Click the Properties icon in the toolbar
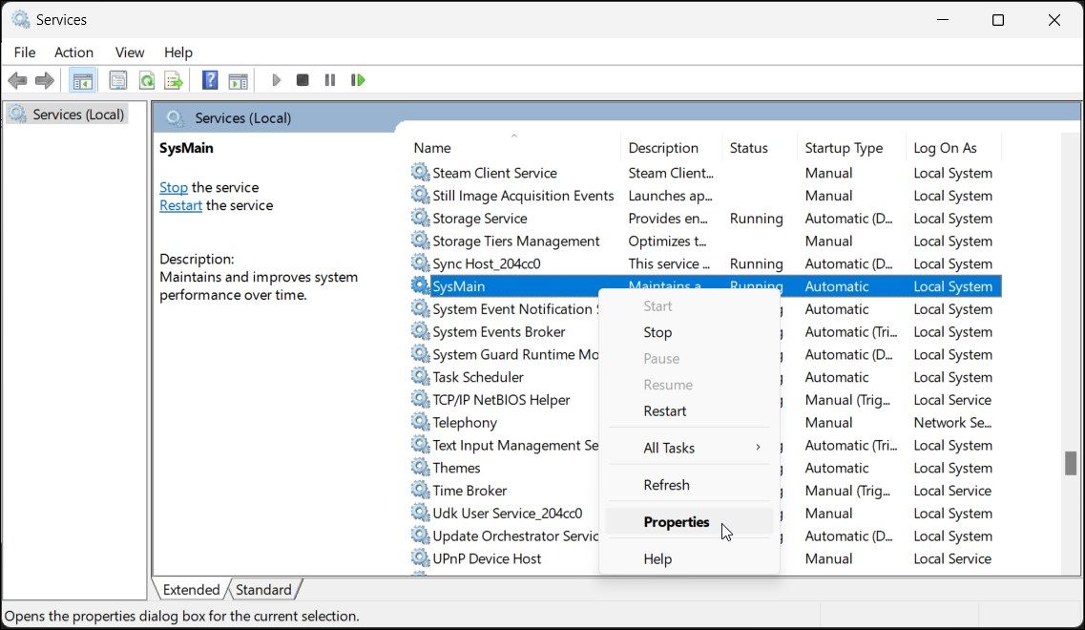 point(118,80)
